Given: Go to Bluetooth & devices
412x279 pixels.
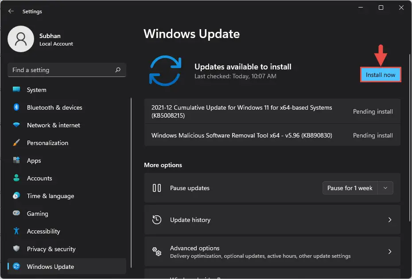Looking at the screenshot, I should [x=67, y=107].
